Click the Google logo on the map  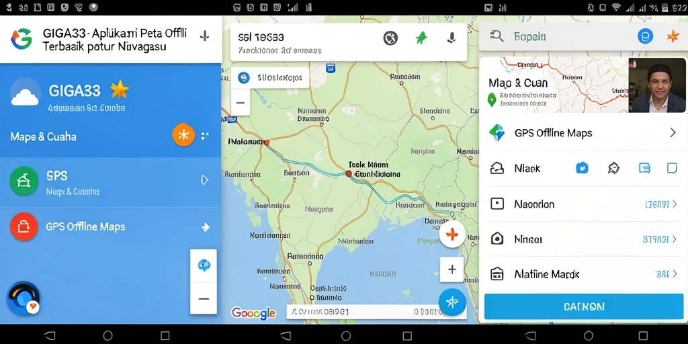(254, 313)
